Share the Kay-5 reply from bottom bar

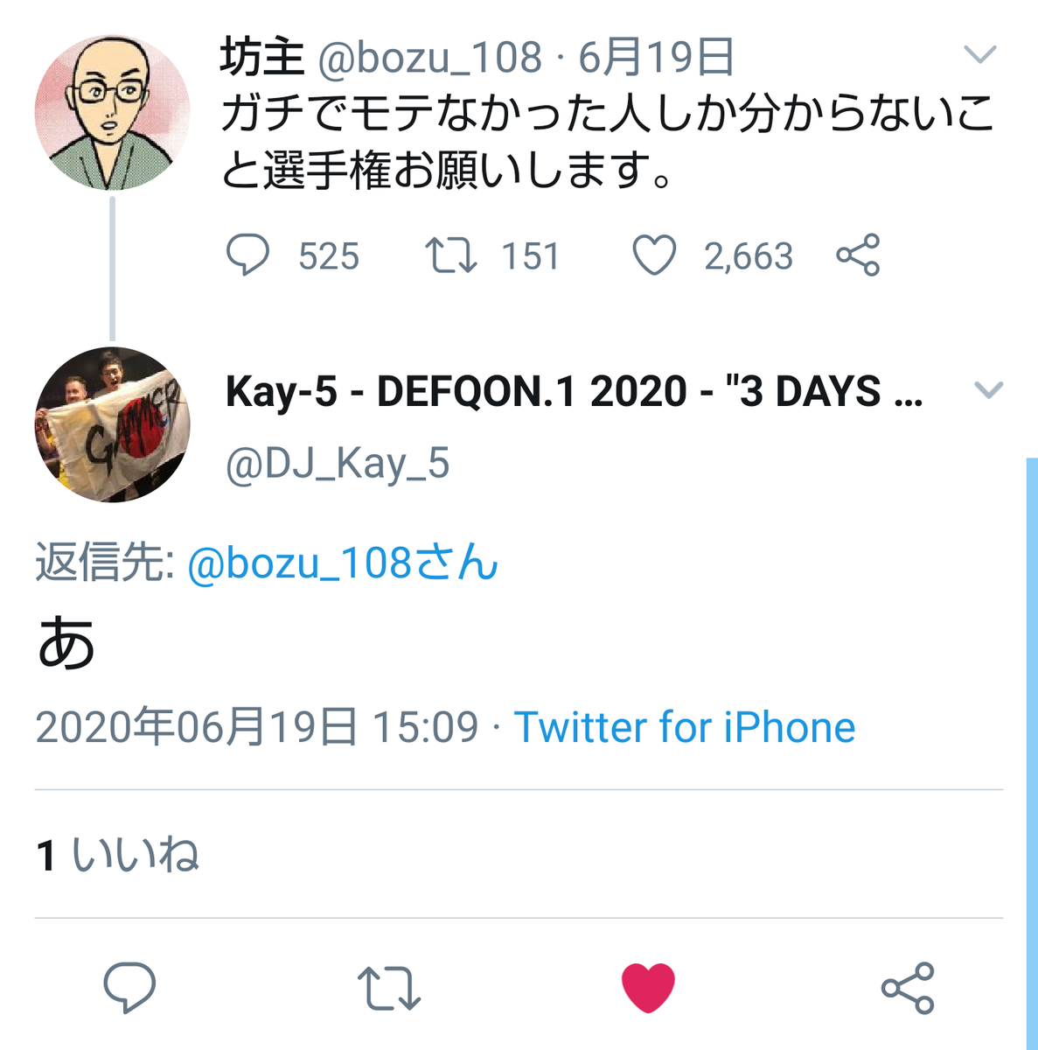pos(908,988)
